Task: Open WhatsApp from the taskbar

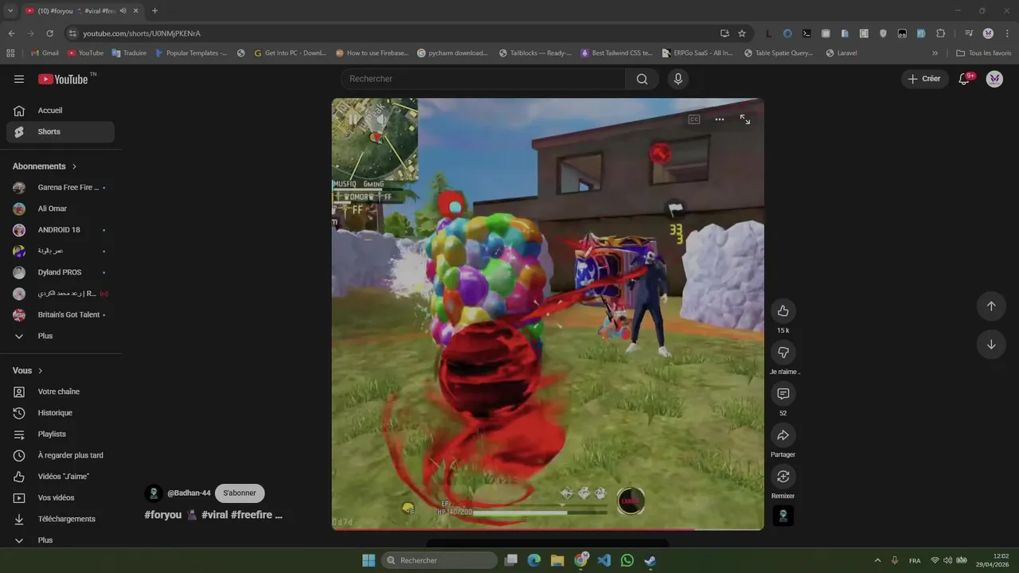Action: 627,560
